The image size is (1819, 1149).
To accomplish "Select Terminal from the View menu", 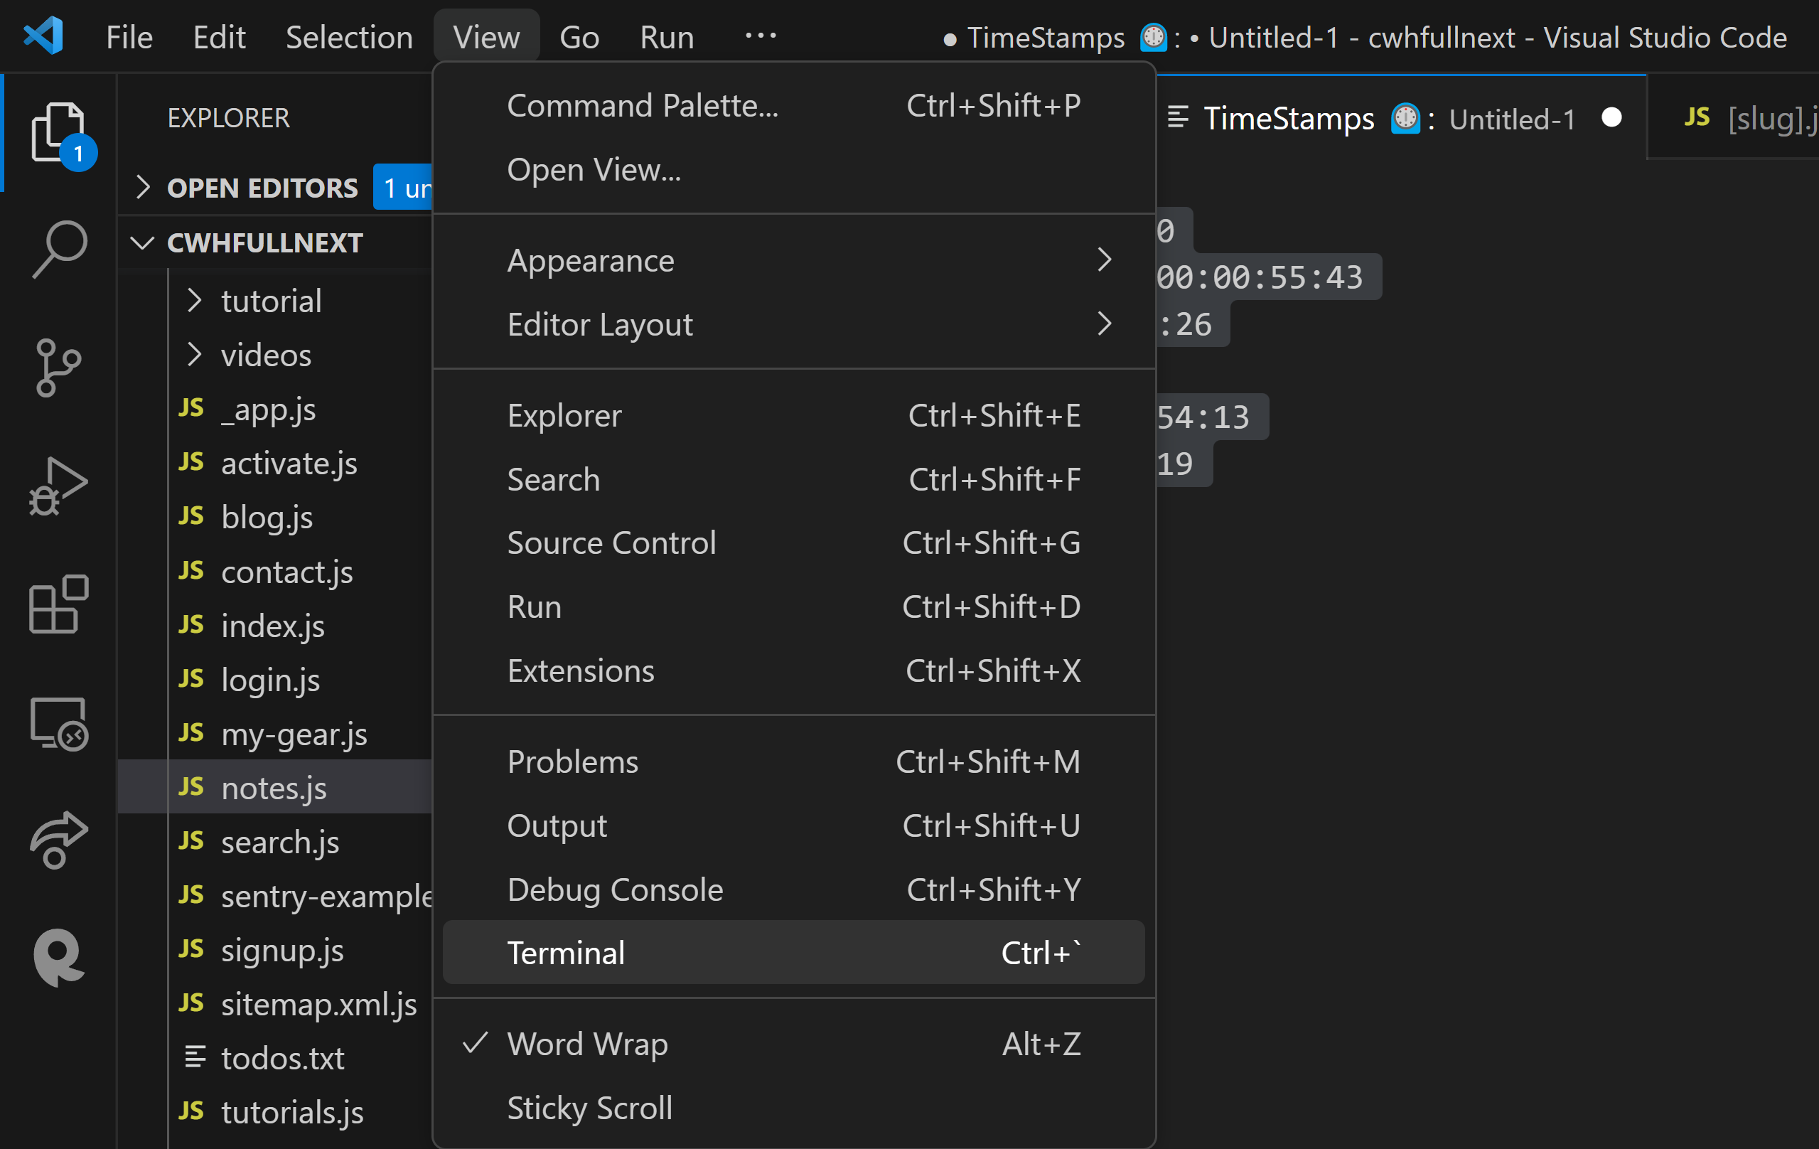I will 567,953.
